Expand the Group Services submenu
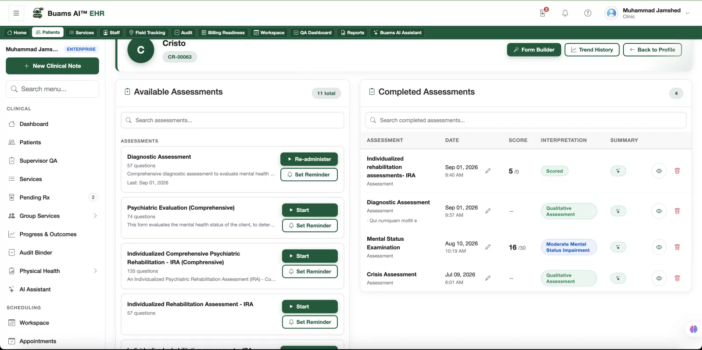This screenshot has width=702, height=350. (95, 216)
